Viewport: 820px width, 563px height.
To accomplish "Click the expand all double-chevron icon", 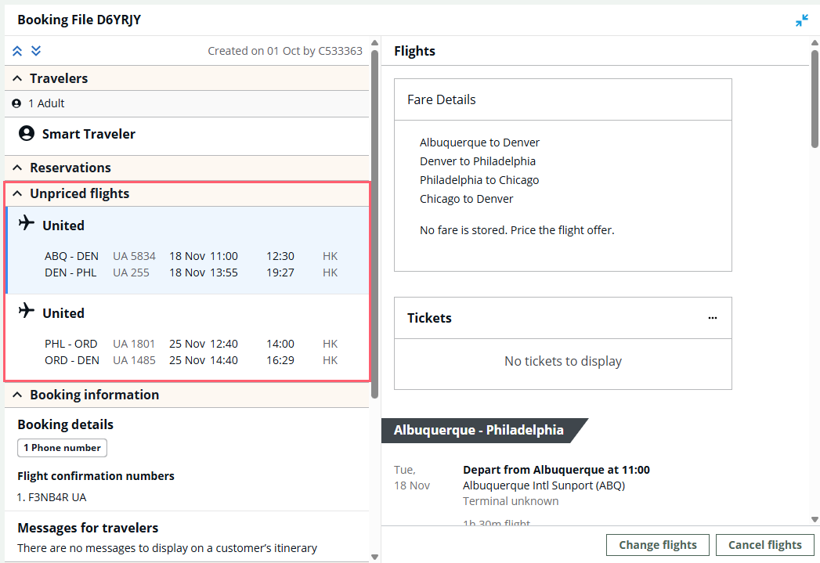I will tap(36, 51).
